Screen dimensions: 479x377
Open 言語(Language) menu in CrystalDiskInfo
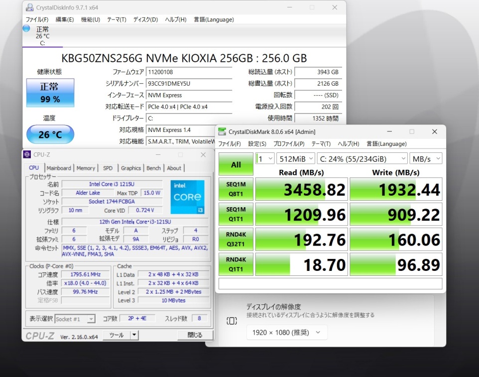point(214,19)
